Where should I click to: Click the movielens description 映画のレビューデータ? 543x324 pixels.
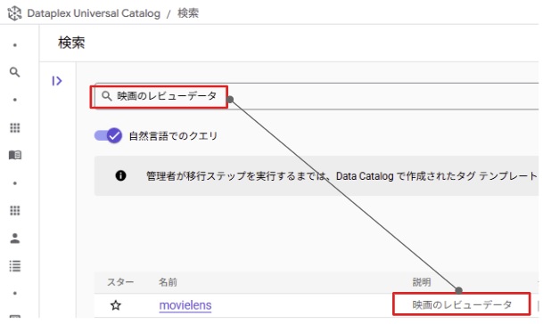[462, 305]
